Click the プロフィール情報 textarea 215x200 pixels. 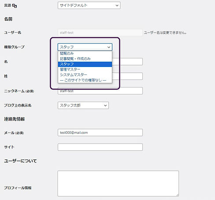tap(118, 183)
